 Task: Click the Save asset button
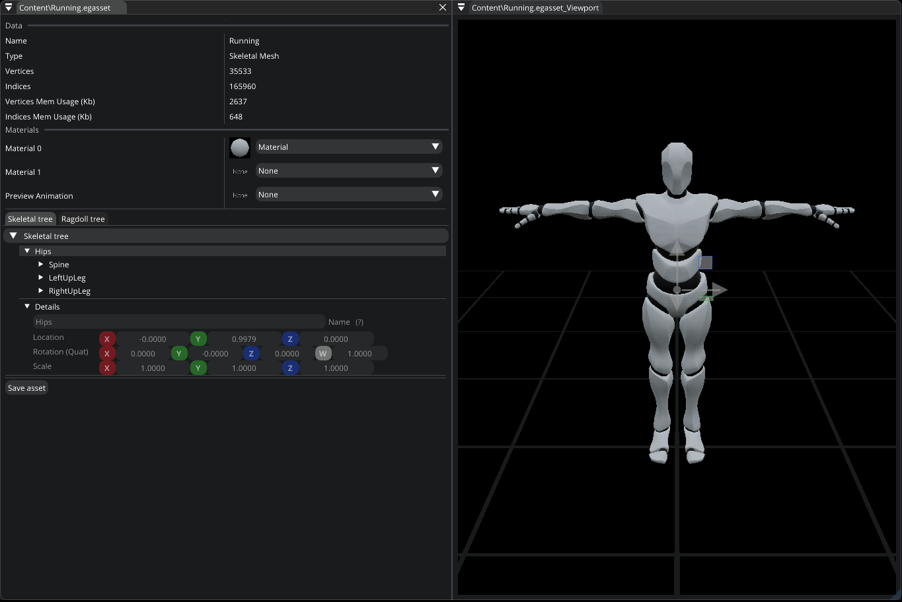click(x=26, y=387)
